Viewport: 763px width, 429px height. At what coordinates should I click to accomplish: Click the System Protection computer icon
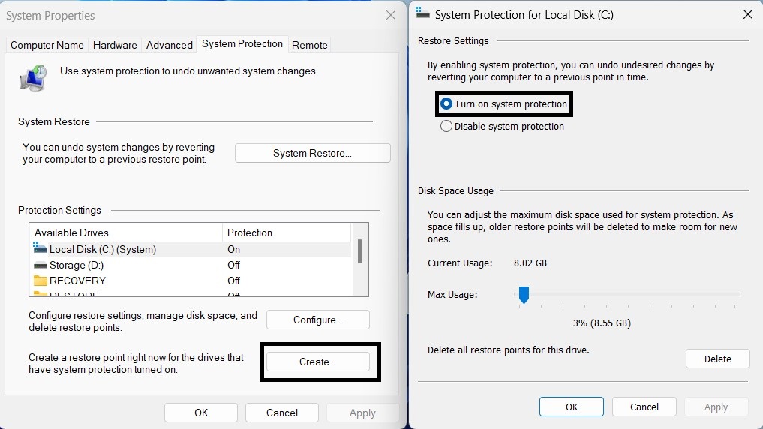point(33,78)
